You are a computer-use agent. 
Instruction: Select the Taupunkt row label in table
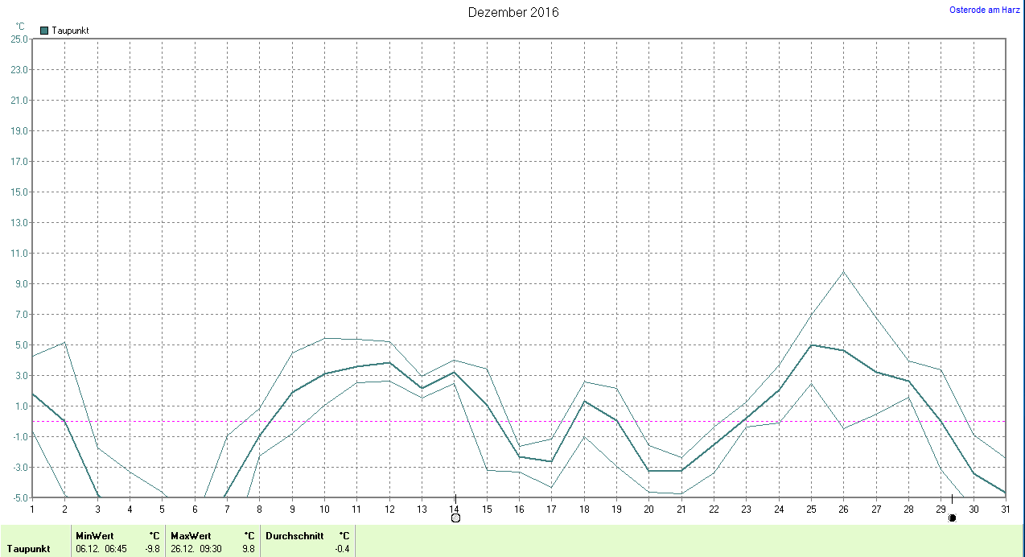[x=29, y=549]
